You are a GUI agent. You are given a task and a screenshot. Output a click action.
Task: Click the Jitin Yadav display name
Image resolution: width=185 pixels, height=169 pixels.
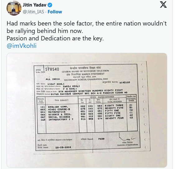pyautogui.click(x=35, y=5)
